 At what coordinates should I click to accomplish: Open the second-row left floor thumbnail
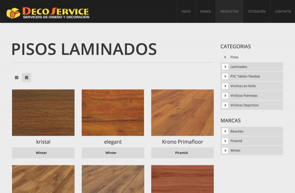(43, 179)
